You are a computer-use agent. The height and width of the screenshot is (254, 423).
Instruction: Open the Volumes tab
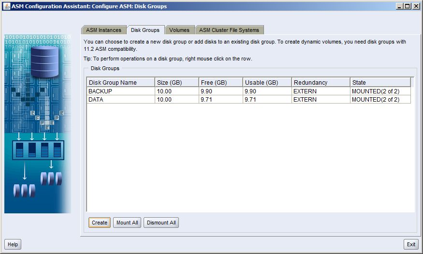[x=179, y=30]
